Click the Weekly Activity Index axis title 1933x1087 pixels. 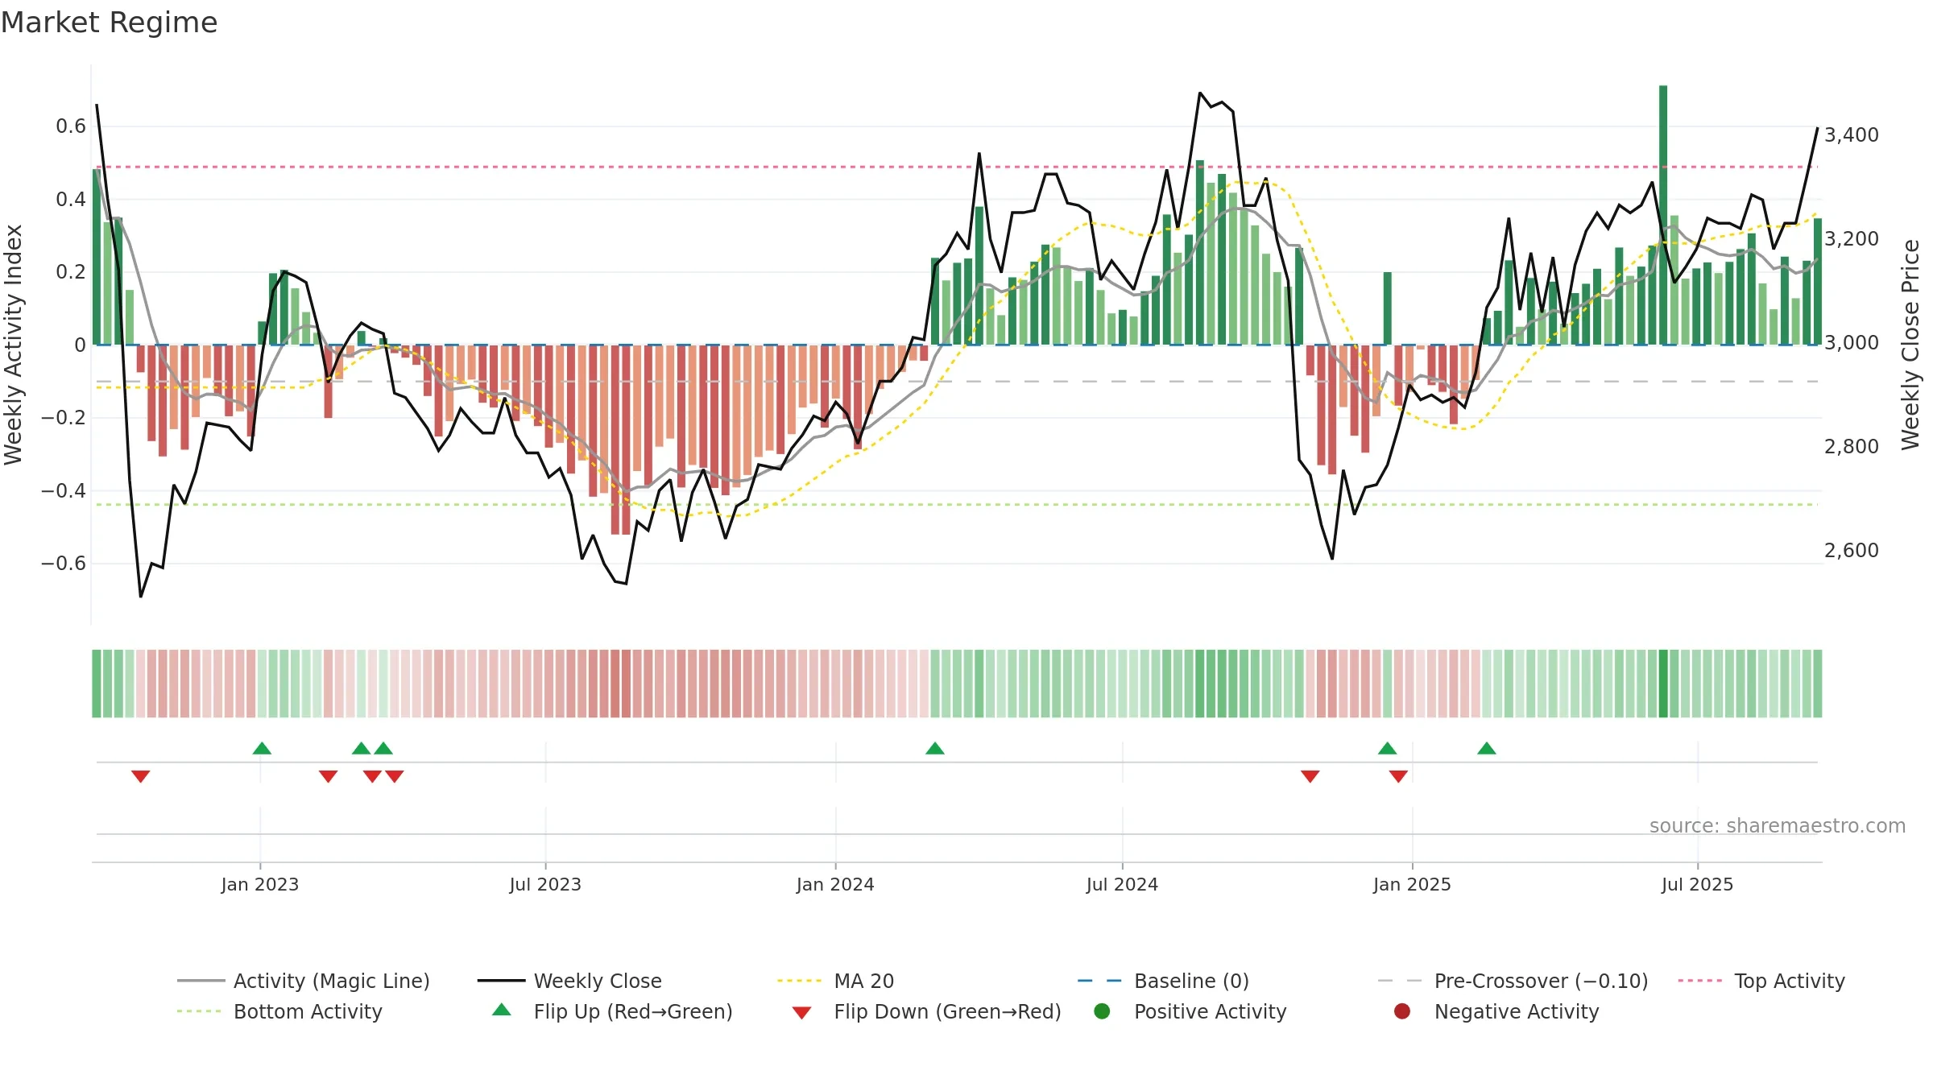point(14,345)
